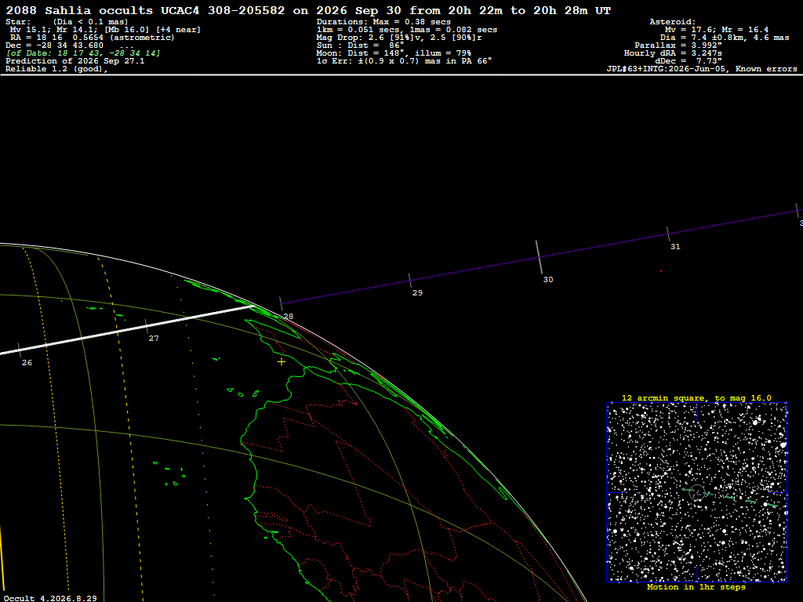The image size is (803, 602).
Task: Click the 29 minute marker on purple path
Action: tap(409, 281)
